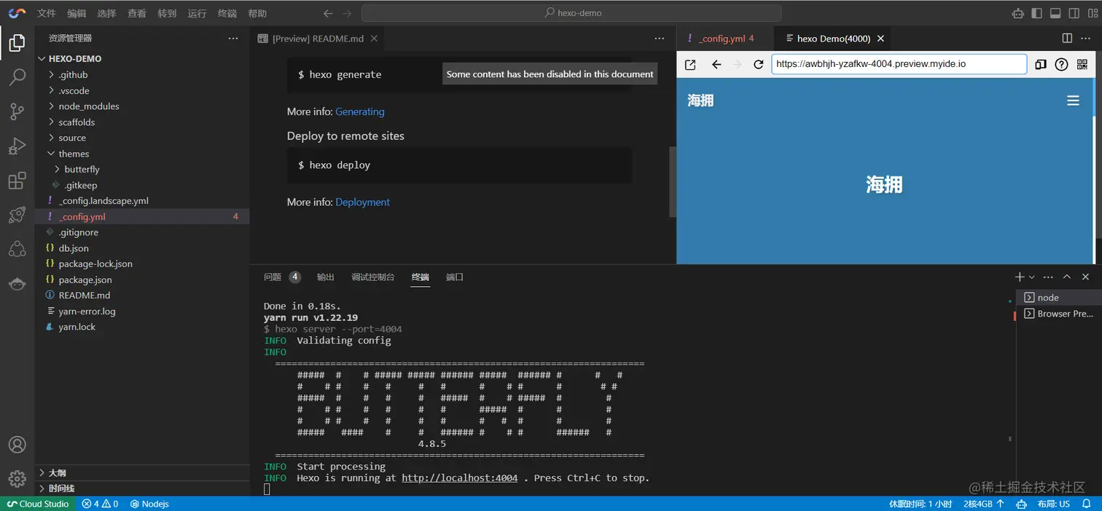Toggle secondary sidebar layout icon

click(x=1074, y=13)
